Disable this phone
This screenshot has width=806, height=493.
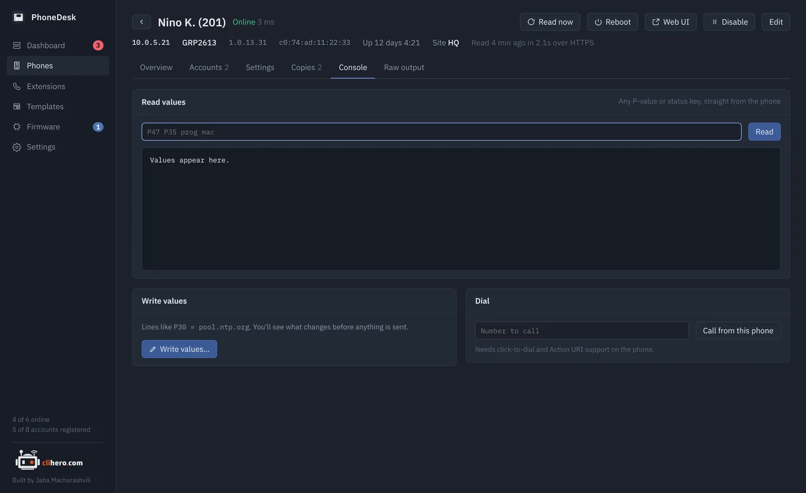point(729,22)
